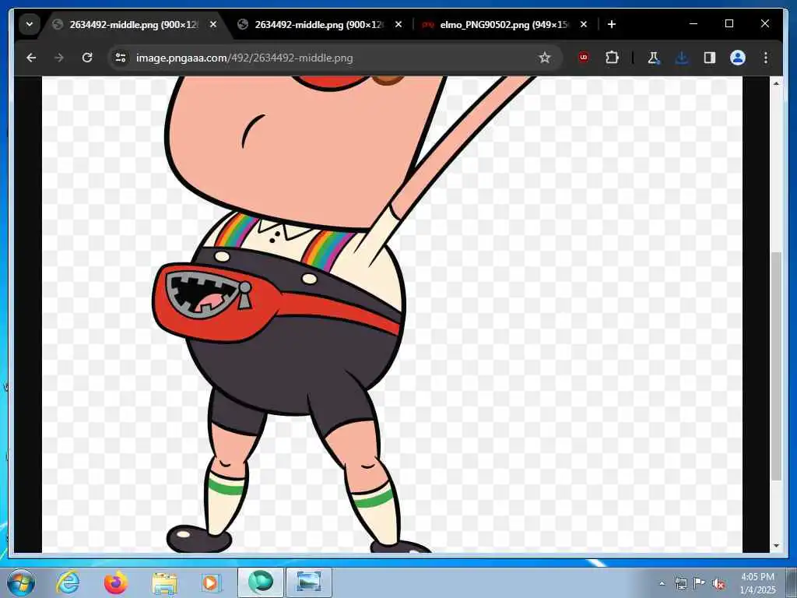Screen dimensions: 797x598
Task: View site information icon in address bar
Action: [121, 58]
